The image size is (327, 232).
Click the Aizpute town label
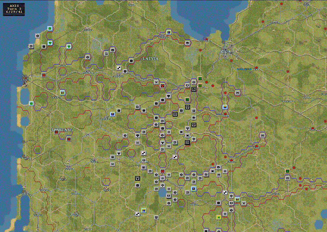pos(63,65)
